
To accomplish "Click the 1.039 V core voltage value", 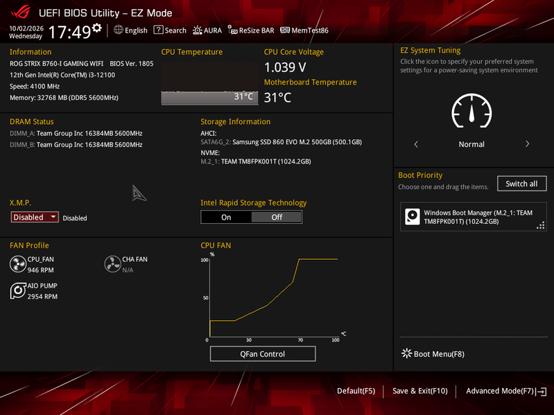I will coord(285,67).
